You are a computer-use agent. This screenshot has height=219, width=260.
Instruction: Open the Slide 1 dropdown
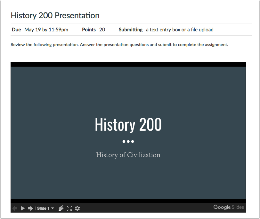coord(43,208)
